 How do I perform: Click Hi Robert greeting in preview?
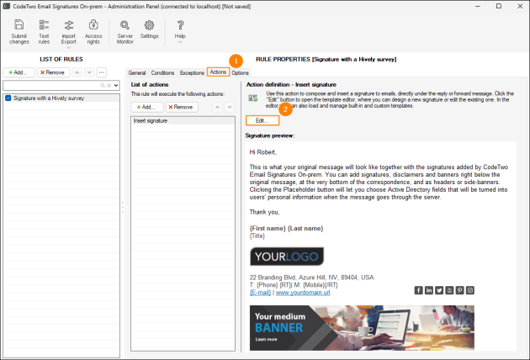263,152
